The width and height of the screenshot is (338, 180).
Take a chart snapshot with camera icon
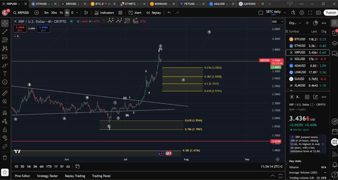[319, 13]
